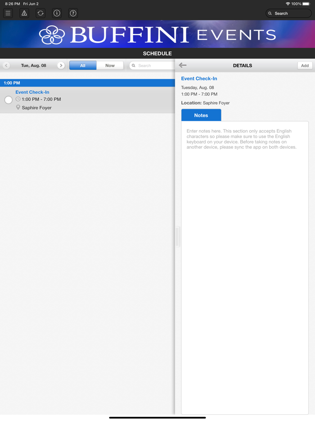
Task: Toggle the Event Check-In selection circle
Action: pyautogui.click(x=9, y=100)
